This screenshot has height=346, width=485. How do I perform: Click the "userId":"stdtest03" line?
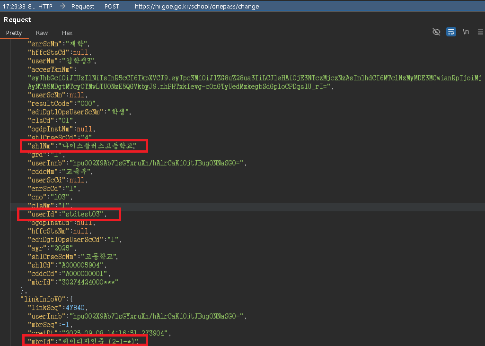67,215
